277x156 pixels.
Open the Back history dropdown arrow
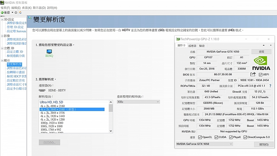tap(12, 12)
